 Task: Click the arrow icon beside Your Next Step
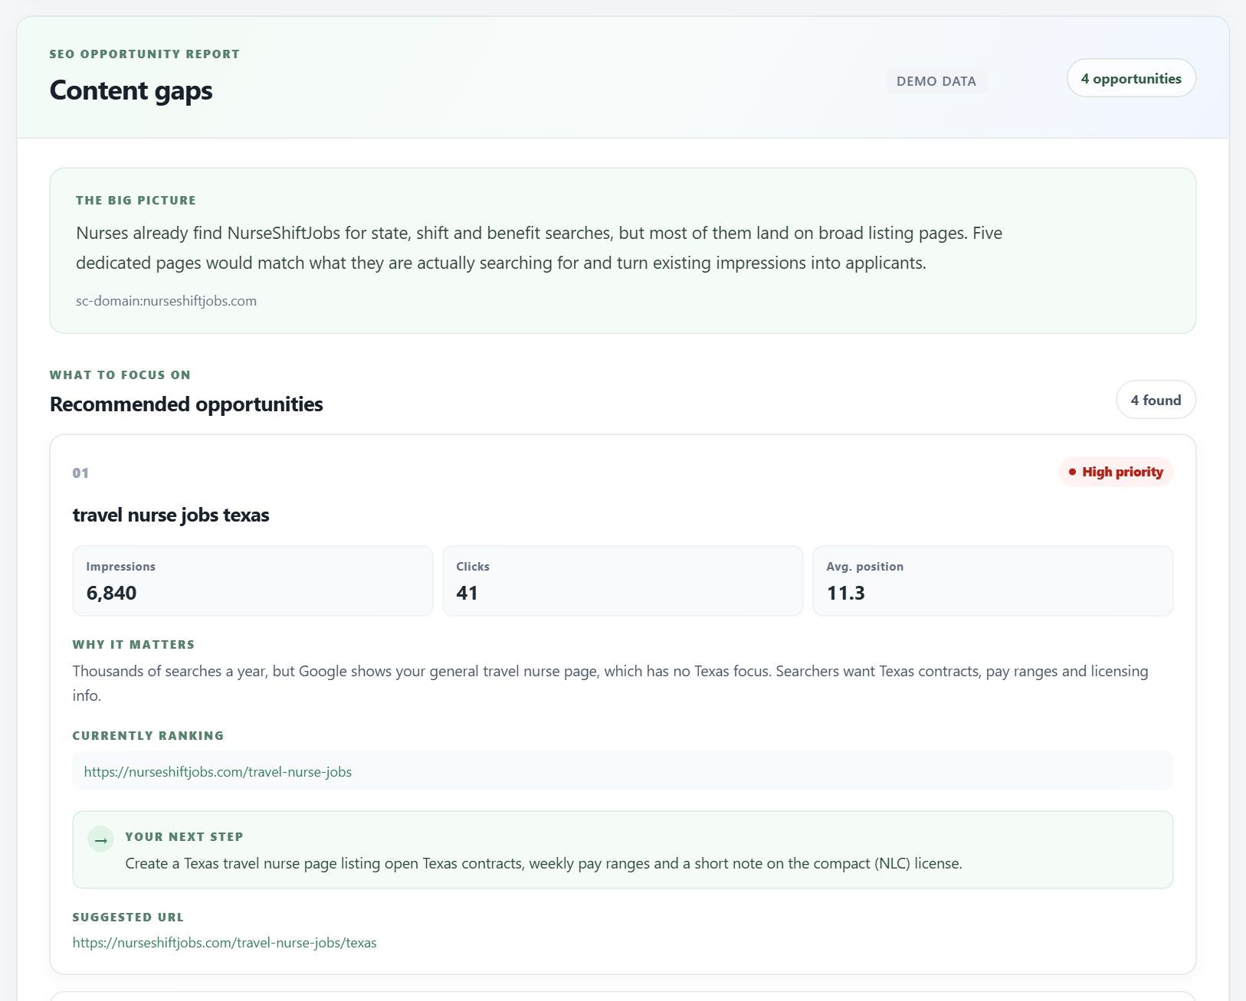[100, 839]
